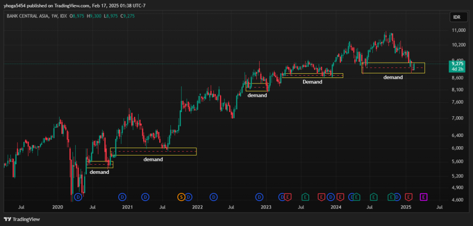Click the 5,200 price axis label
The width and height of the screenshot is (473, 226).
458,176
